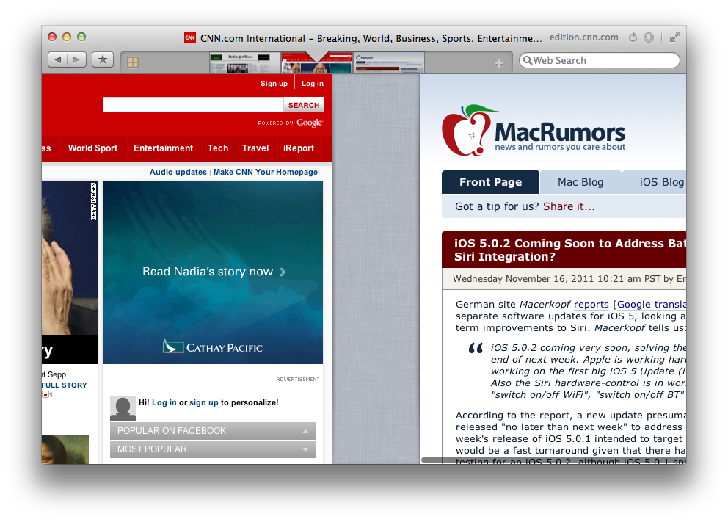Viewport: 728px width, 522px height.
Task: Reload the page with the refresh icon
Action: [x=633, y=37]
